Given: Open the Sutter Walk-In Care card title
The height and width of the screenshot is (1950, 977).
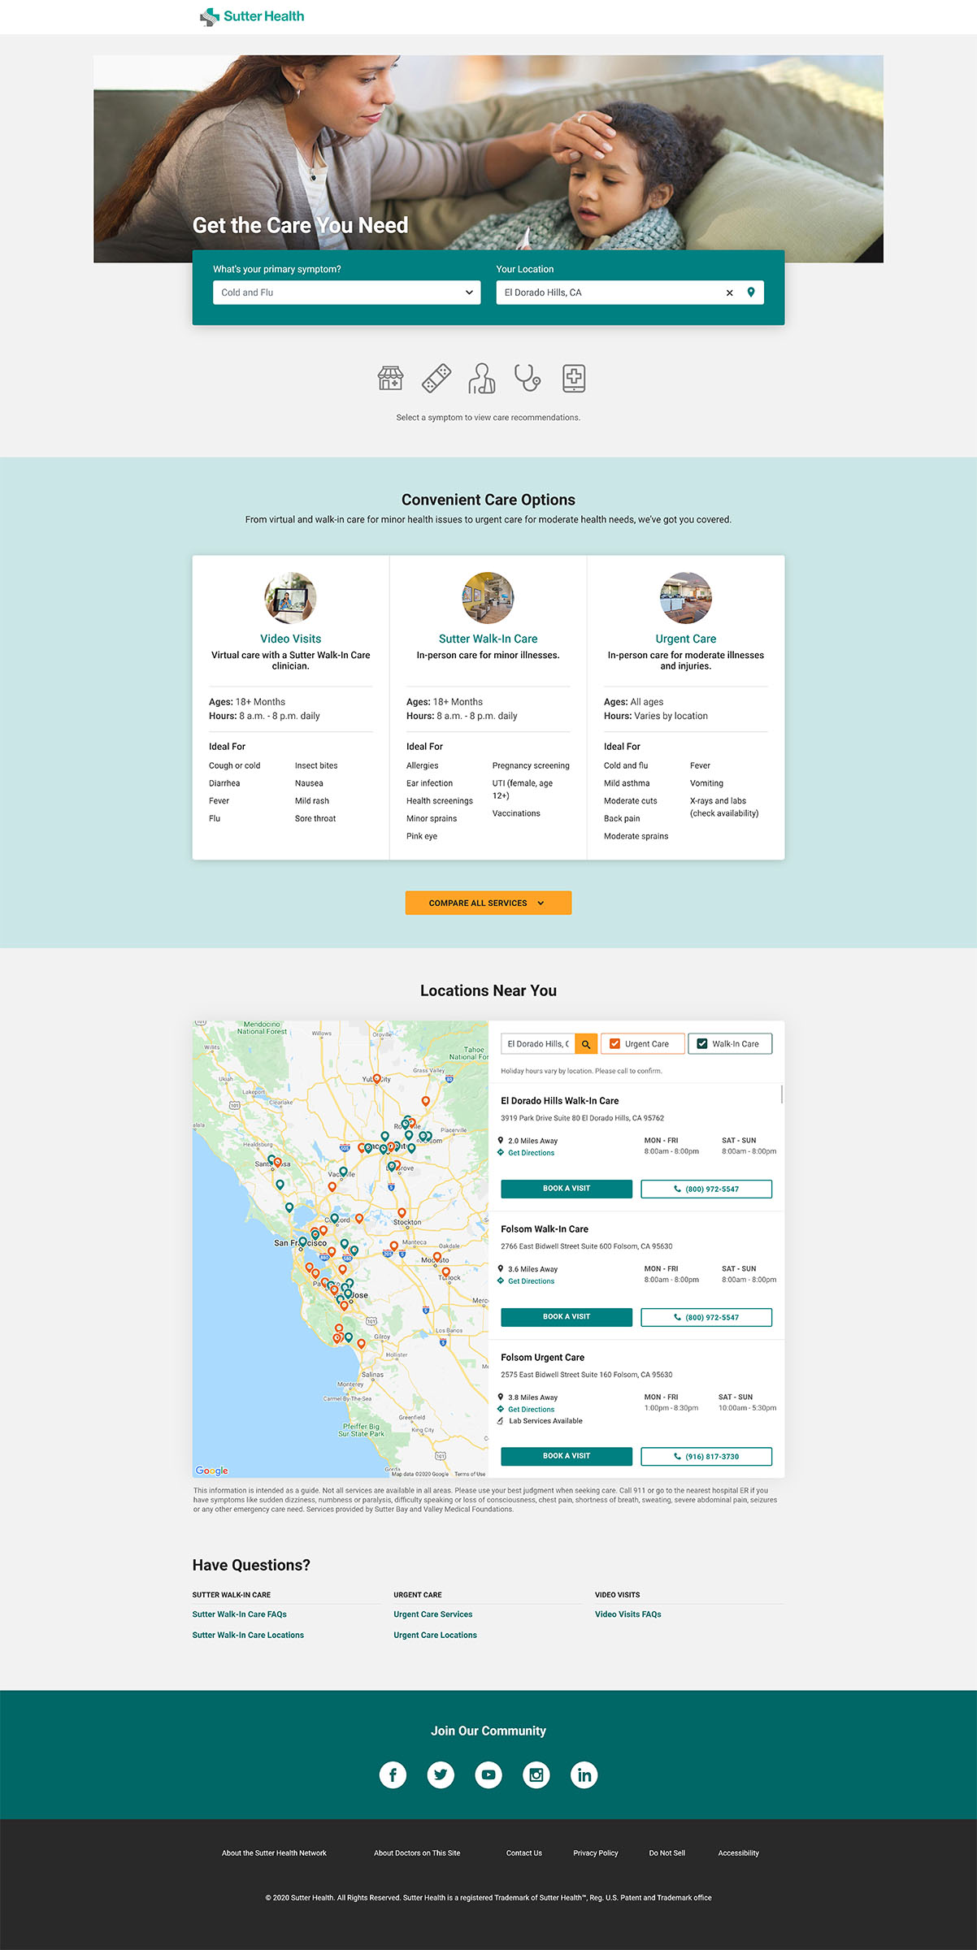Looking at the screenshot, I should [488, 639].
